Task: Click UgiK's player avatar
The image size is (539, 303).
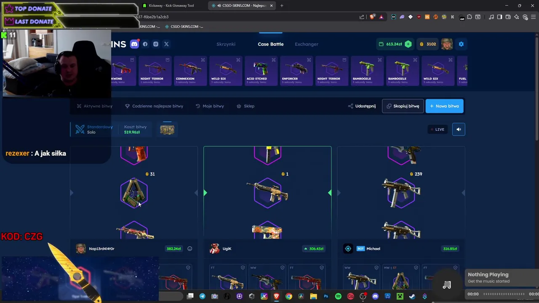Action: (x=214, y=249)
